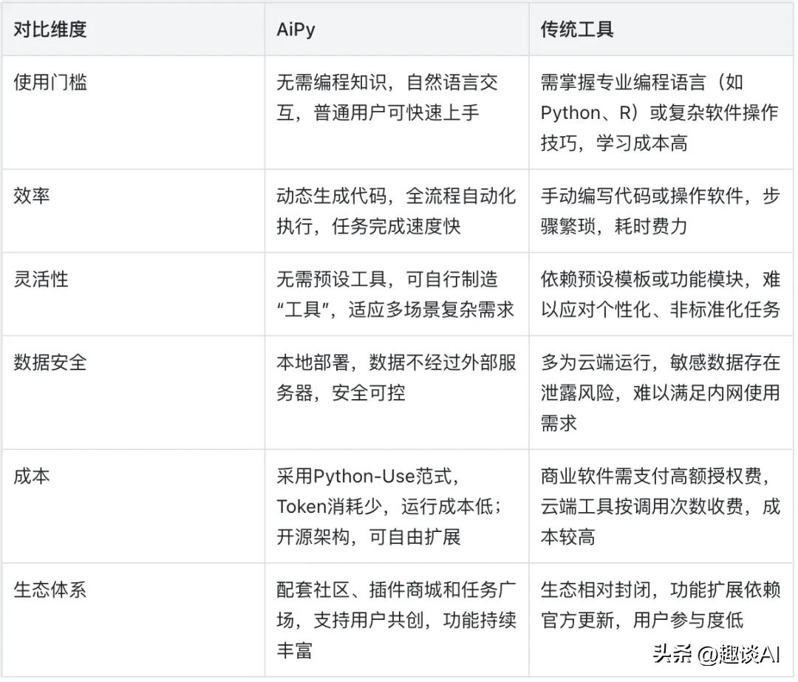
Task: Select the 灵活性 row label
Action: coord(41,279)
